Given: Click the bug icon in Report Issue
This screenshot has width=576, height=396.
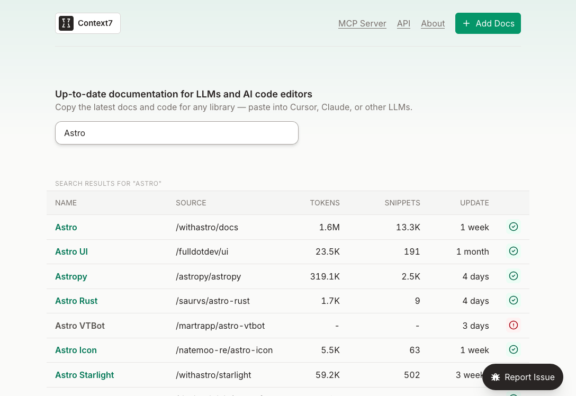Looking at the screenshot, I should tap(496, 377).
